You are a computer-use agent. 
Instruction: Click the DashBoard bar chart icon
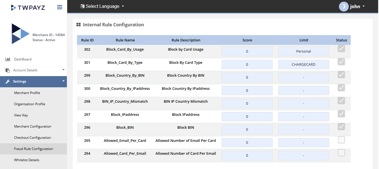[8, 59]
